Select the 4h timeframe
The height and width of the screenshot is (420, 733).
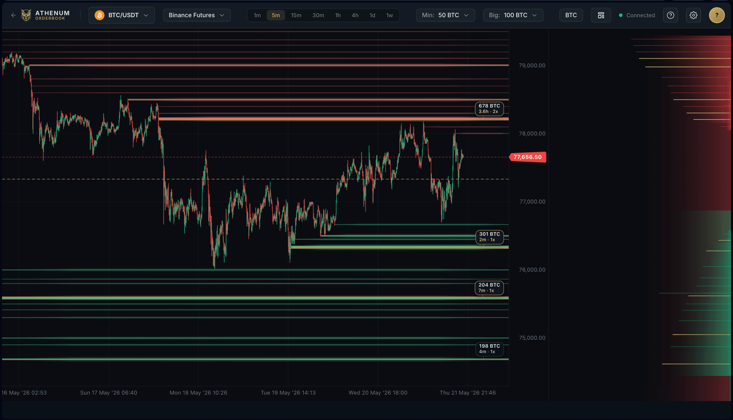(355, 15)
